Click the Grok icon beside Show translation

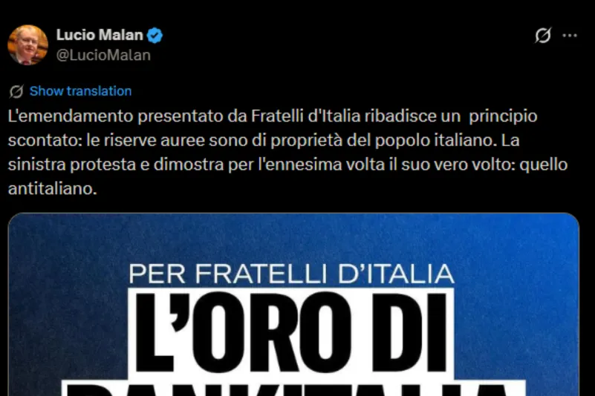click(x=16, y=91)
